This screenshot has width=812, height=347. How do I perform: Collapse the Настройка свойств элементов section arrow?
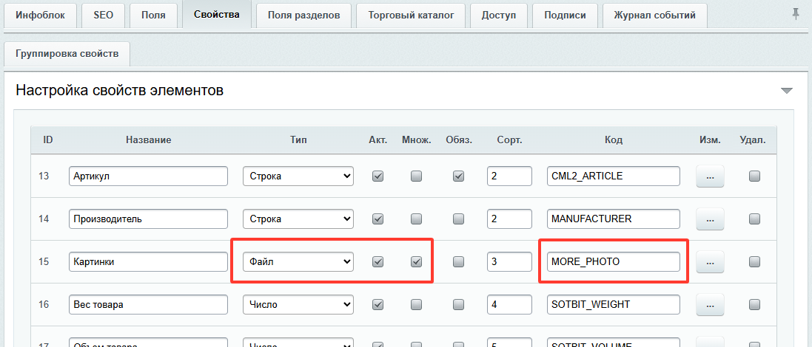point(787,91)
